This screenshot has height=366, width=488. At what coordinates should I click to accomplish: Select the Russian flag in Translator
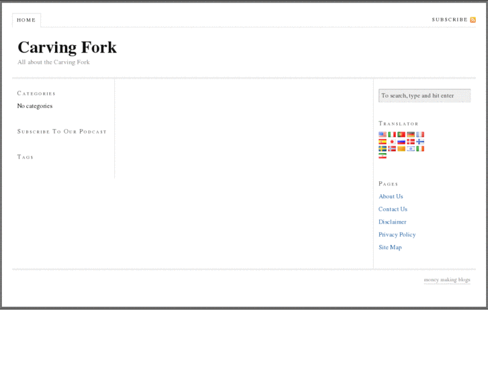pos(401,142)
